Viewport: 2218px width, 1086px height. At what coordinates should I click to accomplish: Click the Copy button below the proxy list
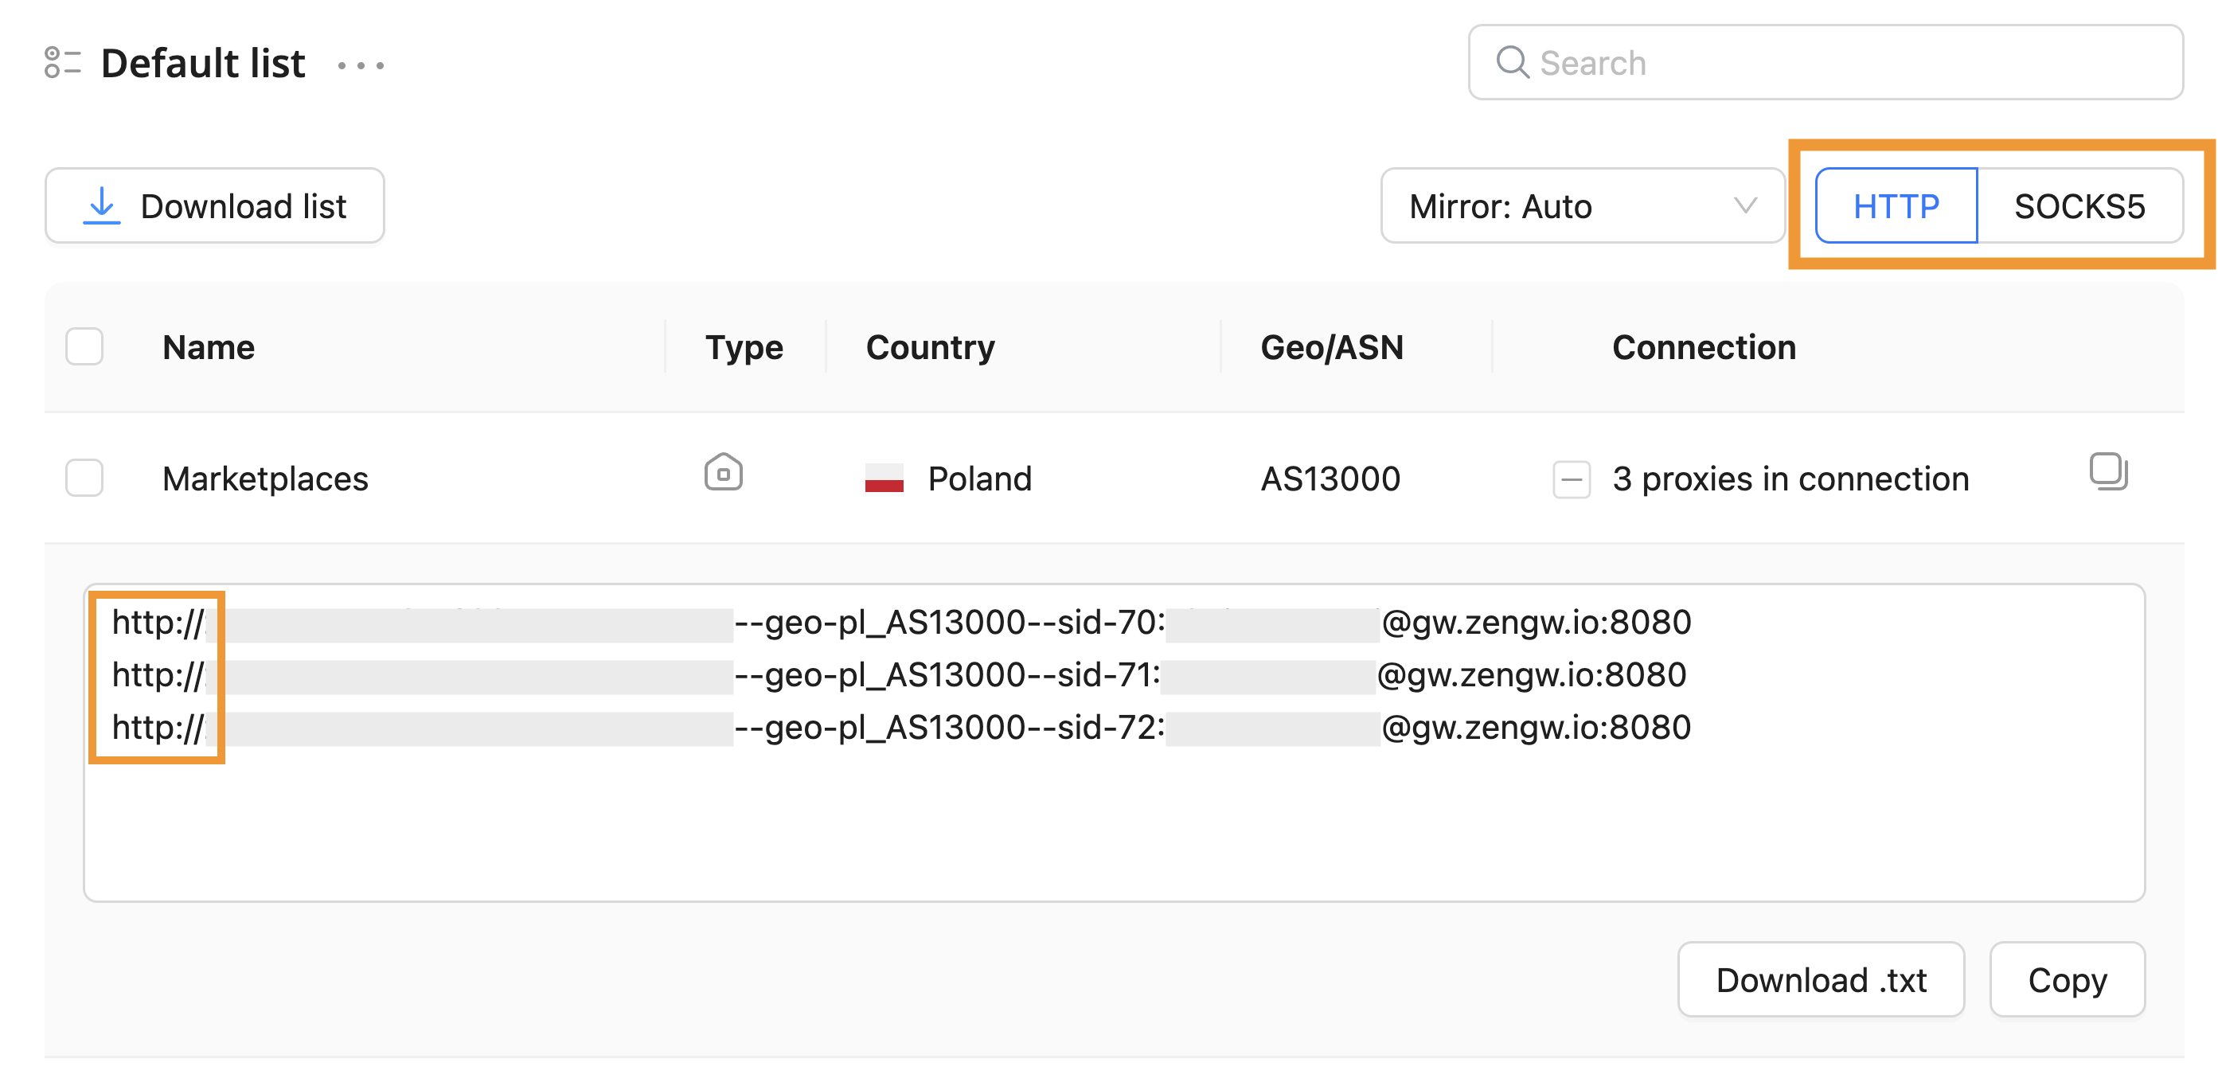2067,980
